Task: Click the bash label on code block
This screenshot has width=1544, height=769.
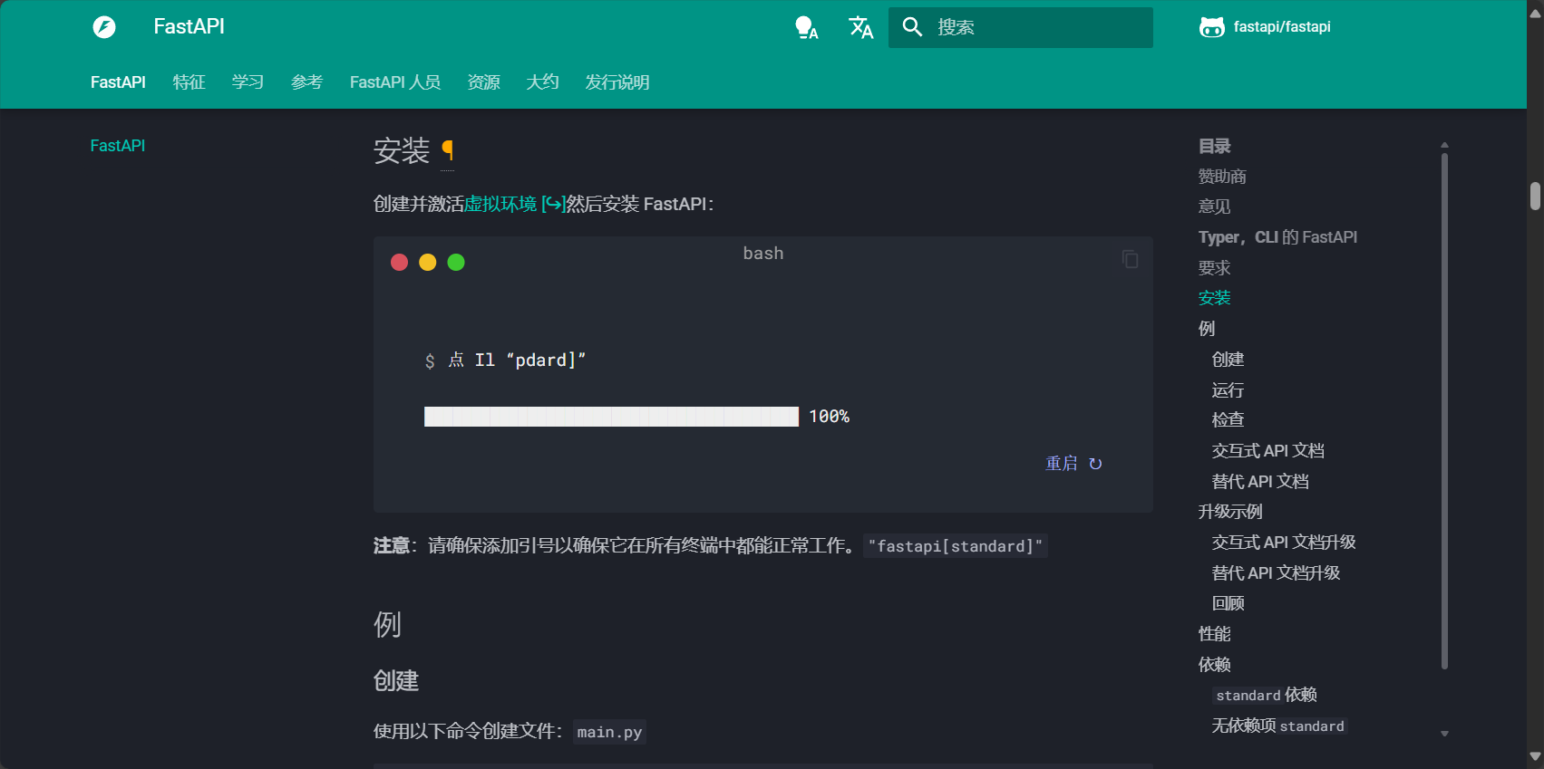Action: pyautogui.click(x=763, y=254)
